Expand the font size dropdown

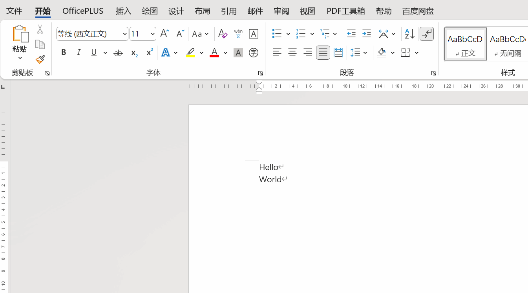click(x=153, y=34)
